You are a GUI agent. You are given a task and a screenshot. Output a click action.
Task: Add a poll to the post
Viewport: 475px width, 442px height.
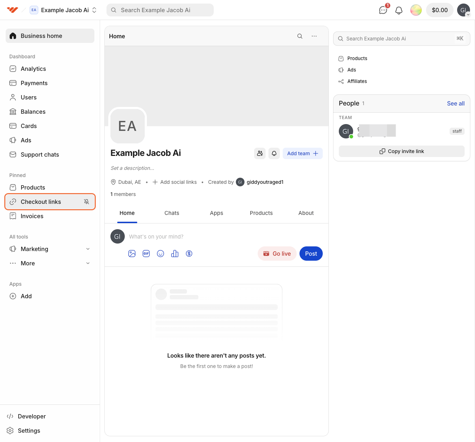pos(175,254)
